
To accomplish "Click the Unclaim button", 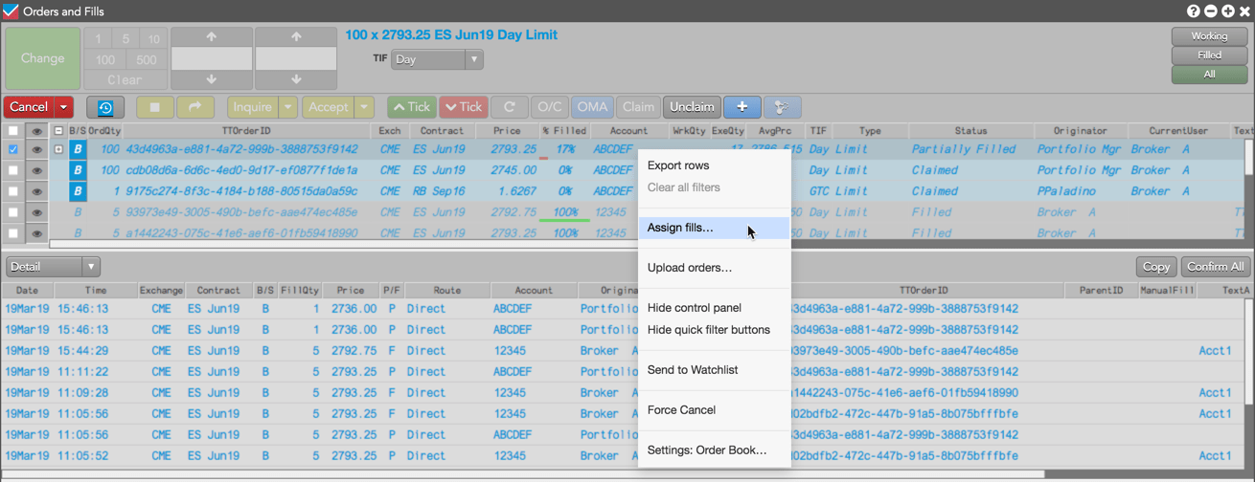I will tap(692, 107).
